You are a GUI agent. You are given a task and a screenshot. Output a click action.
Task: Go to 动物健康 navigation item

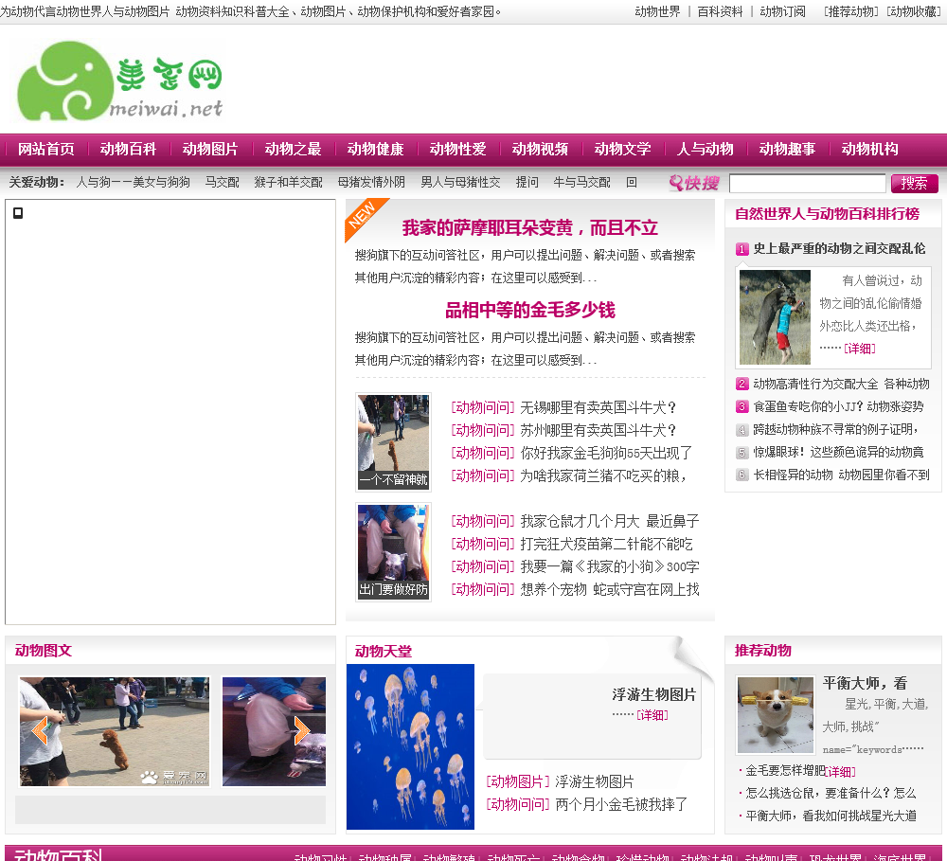click(x=375, y=150)
